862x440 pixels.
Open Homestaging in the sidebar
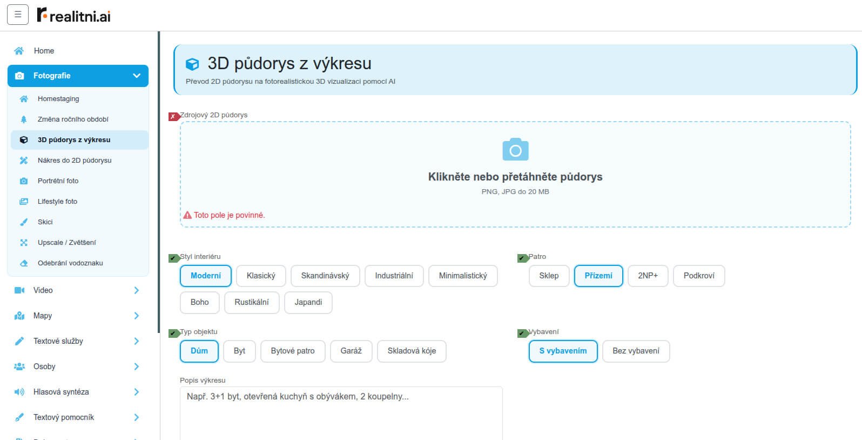79,99
